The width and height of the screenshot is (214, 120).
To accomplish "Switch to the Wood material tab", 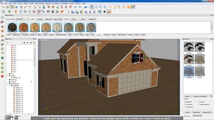I will pyautogui.click(x=76, y=35).
